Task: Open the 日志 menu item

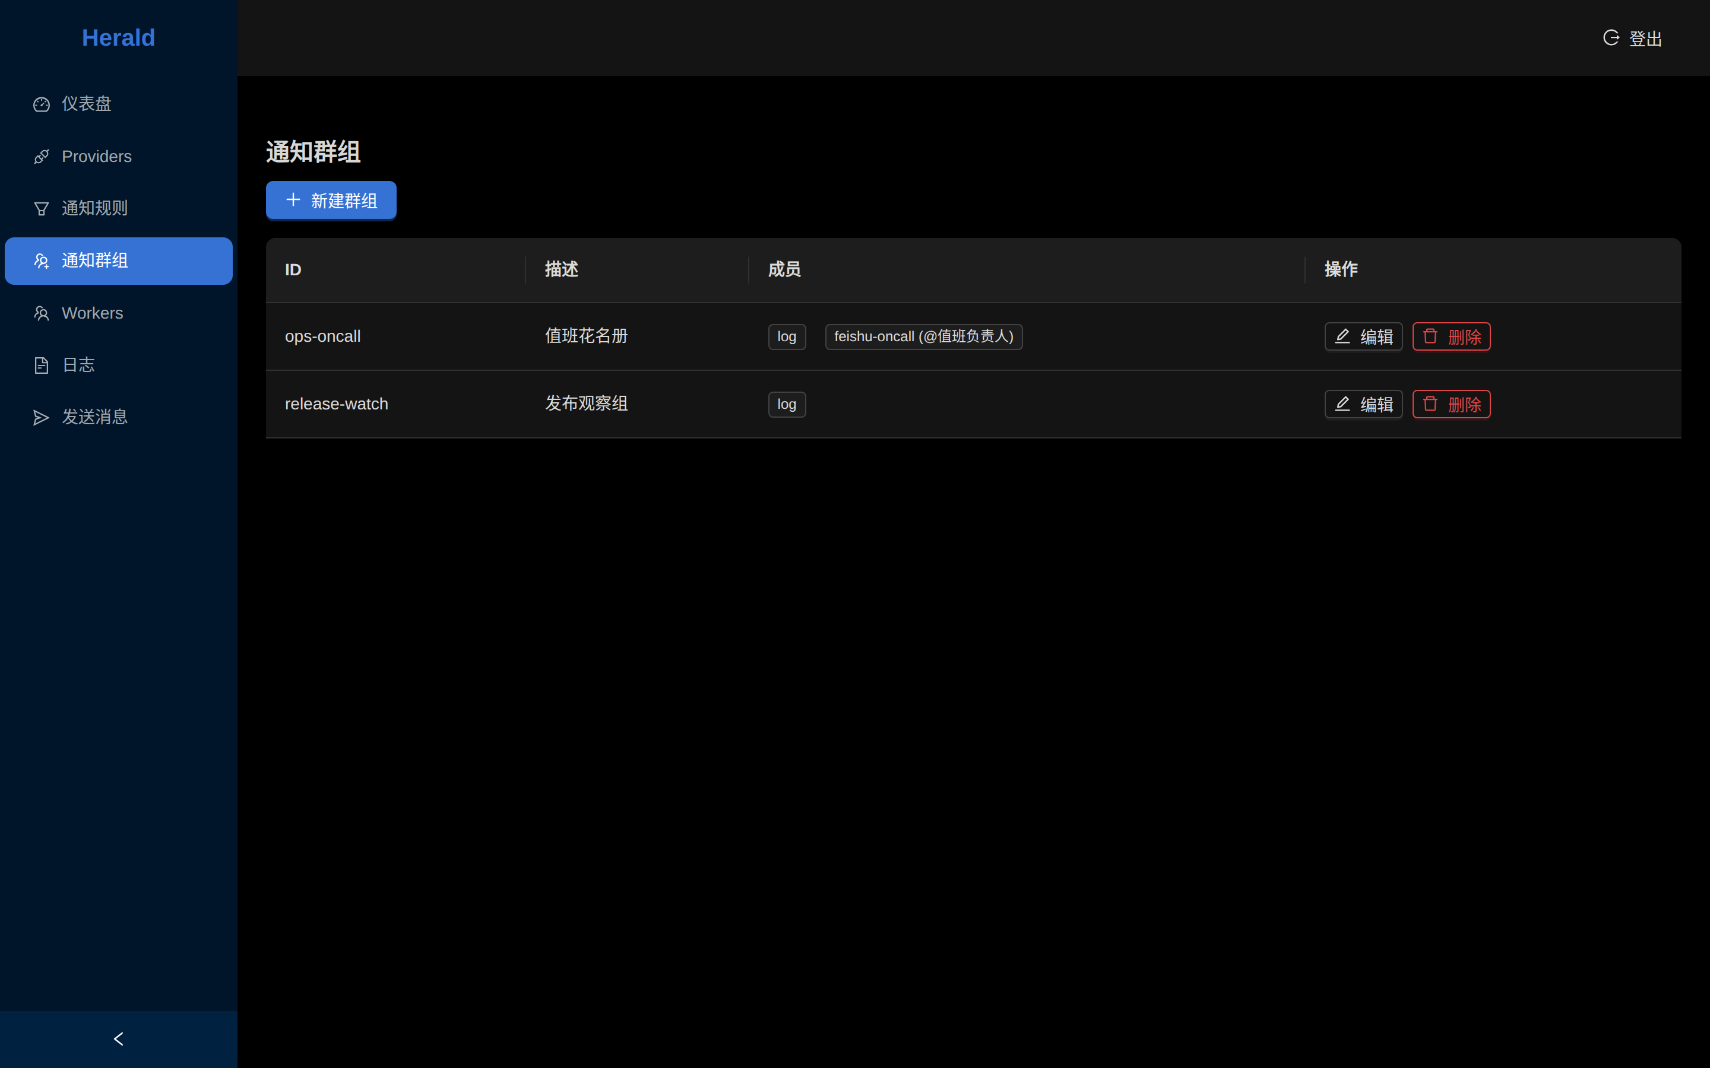Action: (119, 365)
